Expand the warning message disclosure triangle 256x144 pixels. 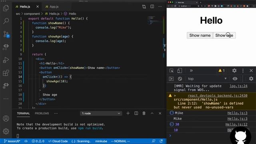tap(175, 96)
